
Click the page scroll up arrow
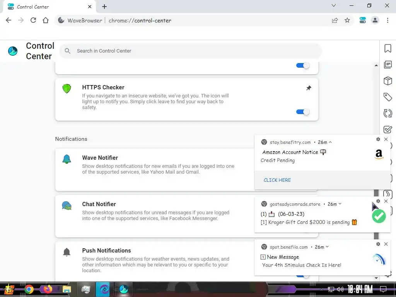(376, 65)
